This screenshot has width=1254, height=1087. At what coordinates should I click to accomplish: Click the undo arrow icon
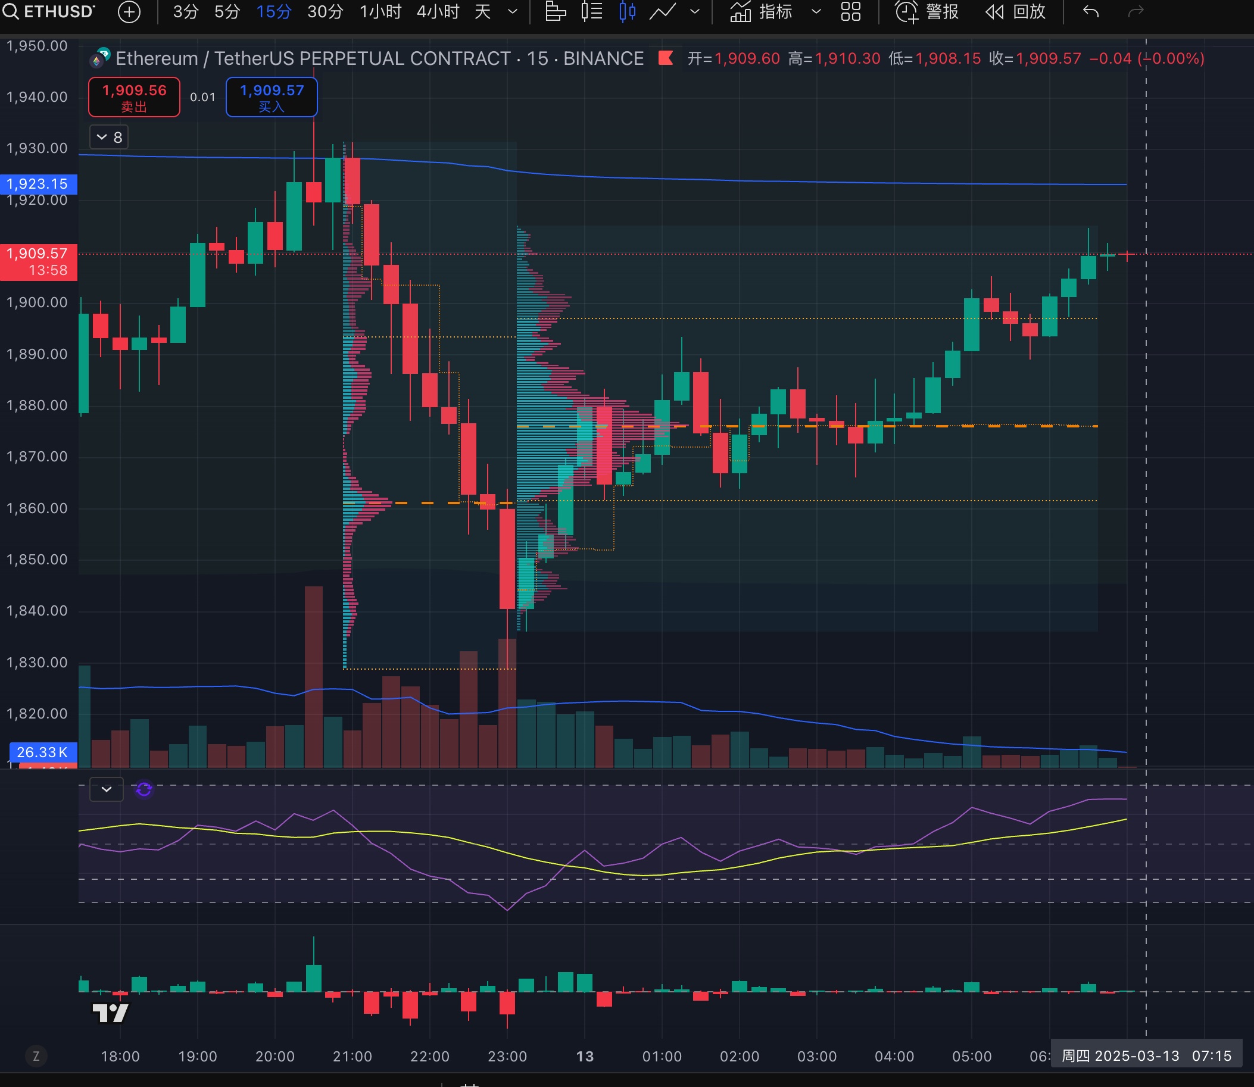1091,11
